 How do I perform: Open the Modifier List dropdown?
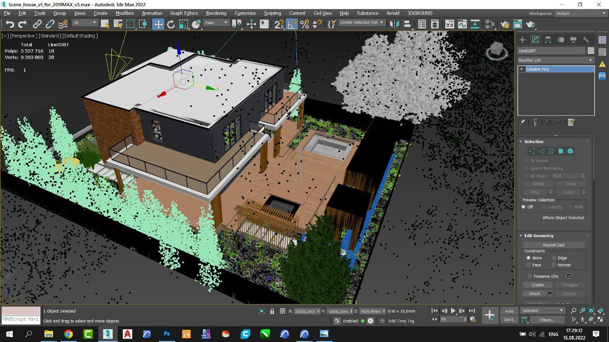556,60
